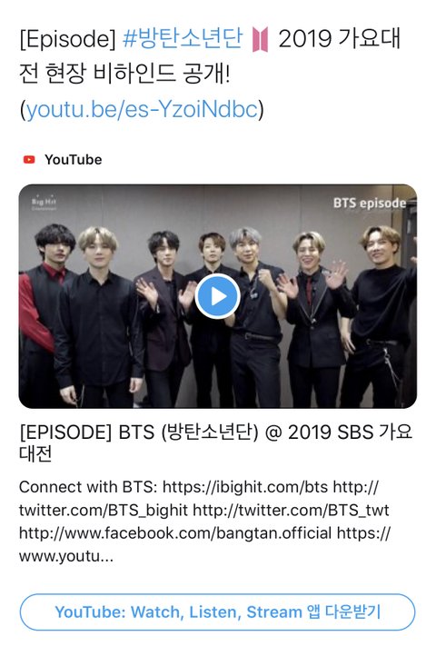
Task: Click the twitter.com/BTS_twt URL text
Action: pos(292,510)
